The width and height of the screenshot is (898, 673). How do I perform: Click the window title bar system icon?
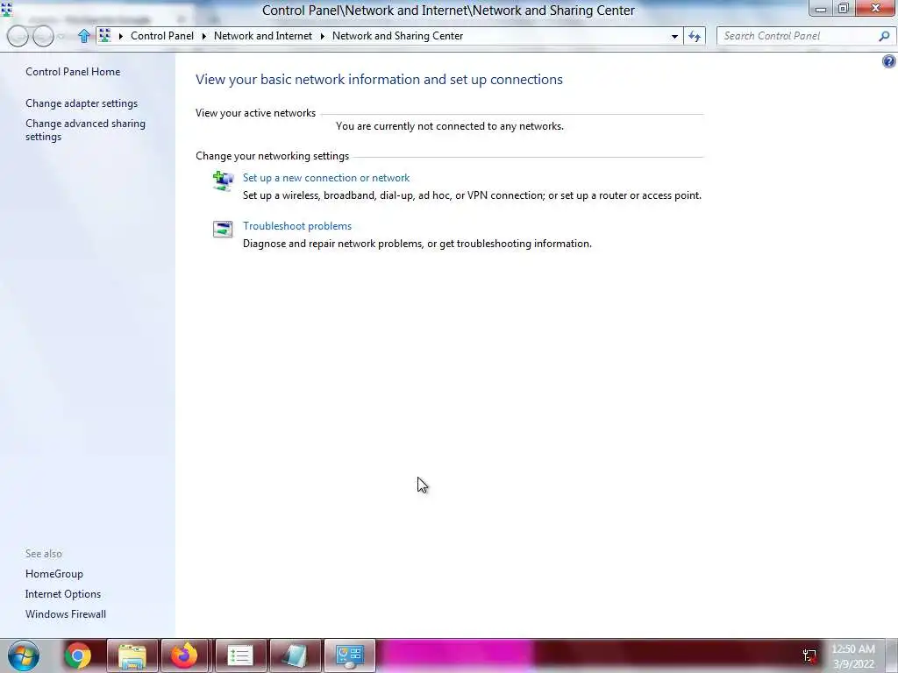click(6, 9)
